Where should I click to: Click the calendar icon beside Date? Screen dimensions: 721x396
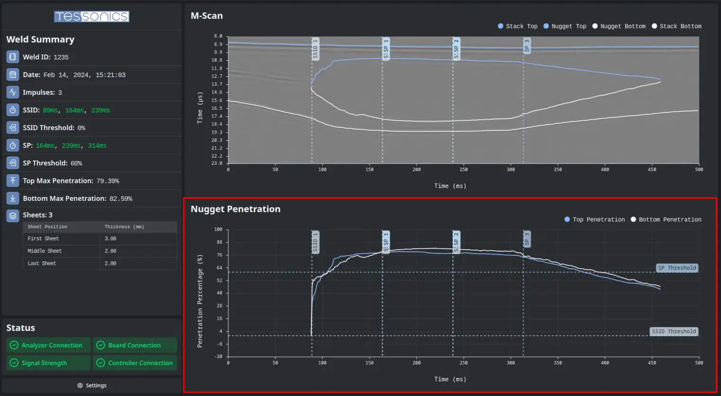(x=12, y=74)
